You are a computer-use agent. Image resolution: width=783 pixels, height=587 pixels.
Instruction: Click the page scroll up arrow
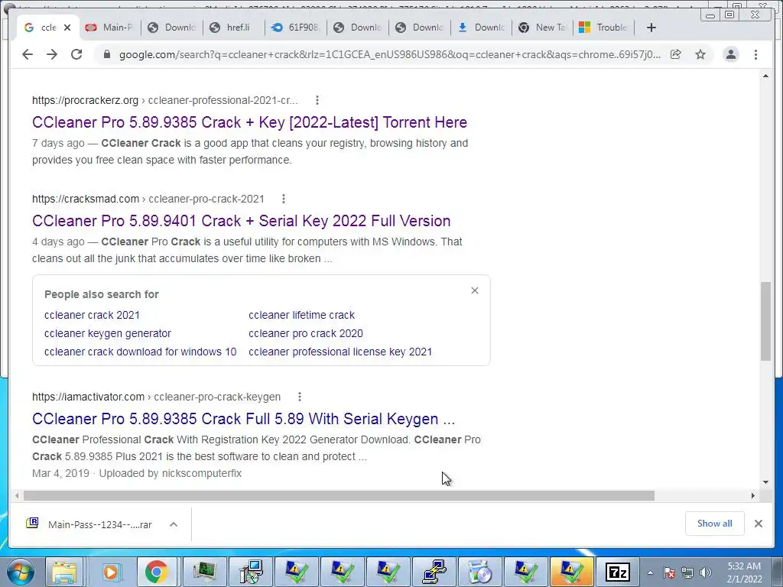pos(765,76)
